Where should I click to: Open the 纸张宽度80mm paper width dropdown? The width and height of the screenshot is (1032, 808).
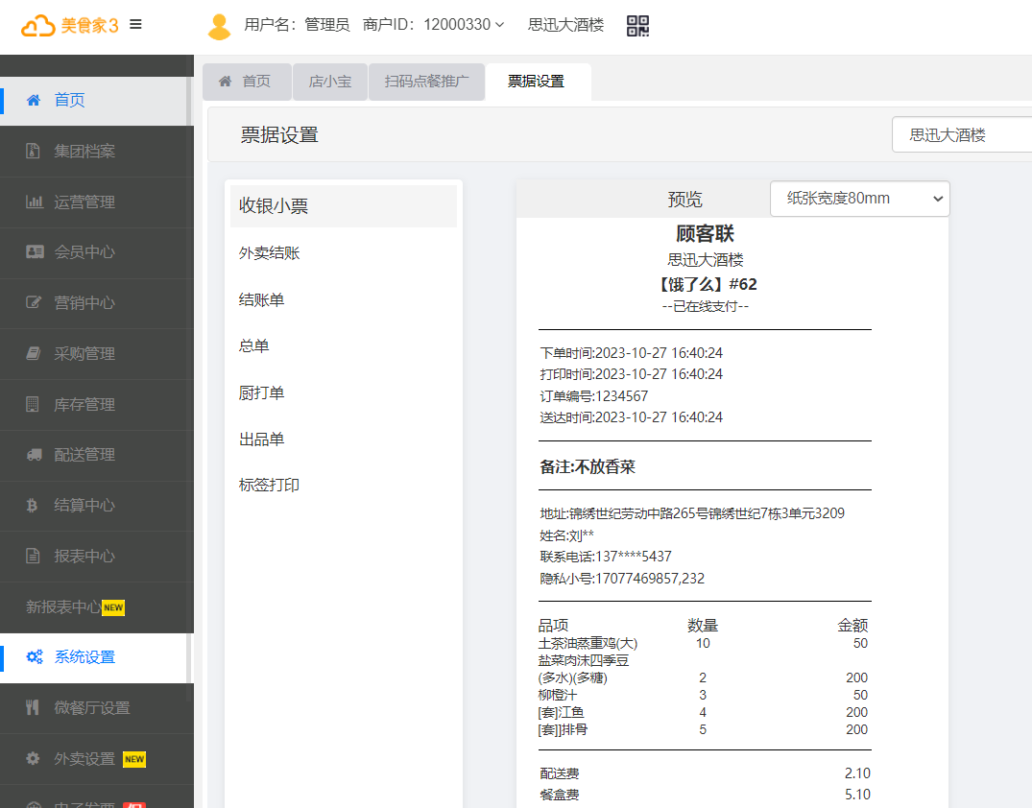(x=859, y=199)
